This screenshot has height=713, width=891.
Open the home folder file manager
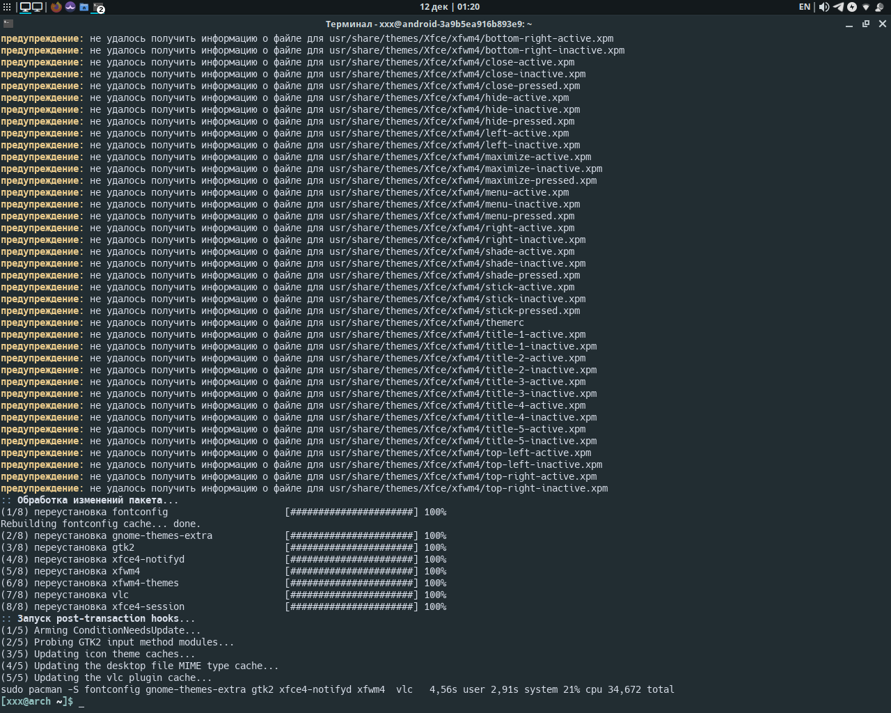tap(84, 7)
